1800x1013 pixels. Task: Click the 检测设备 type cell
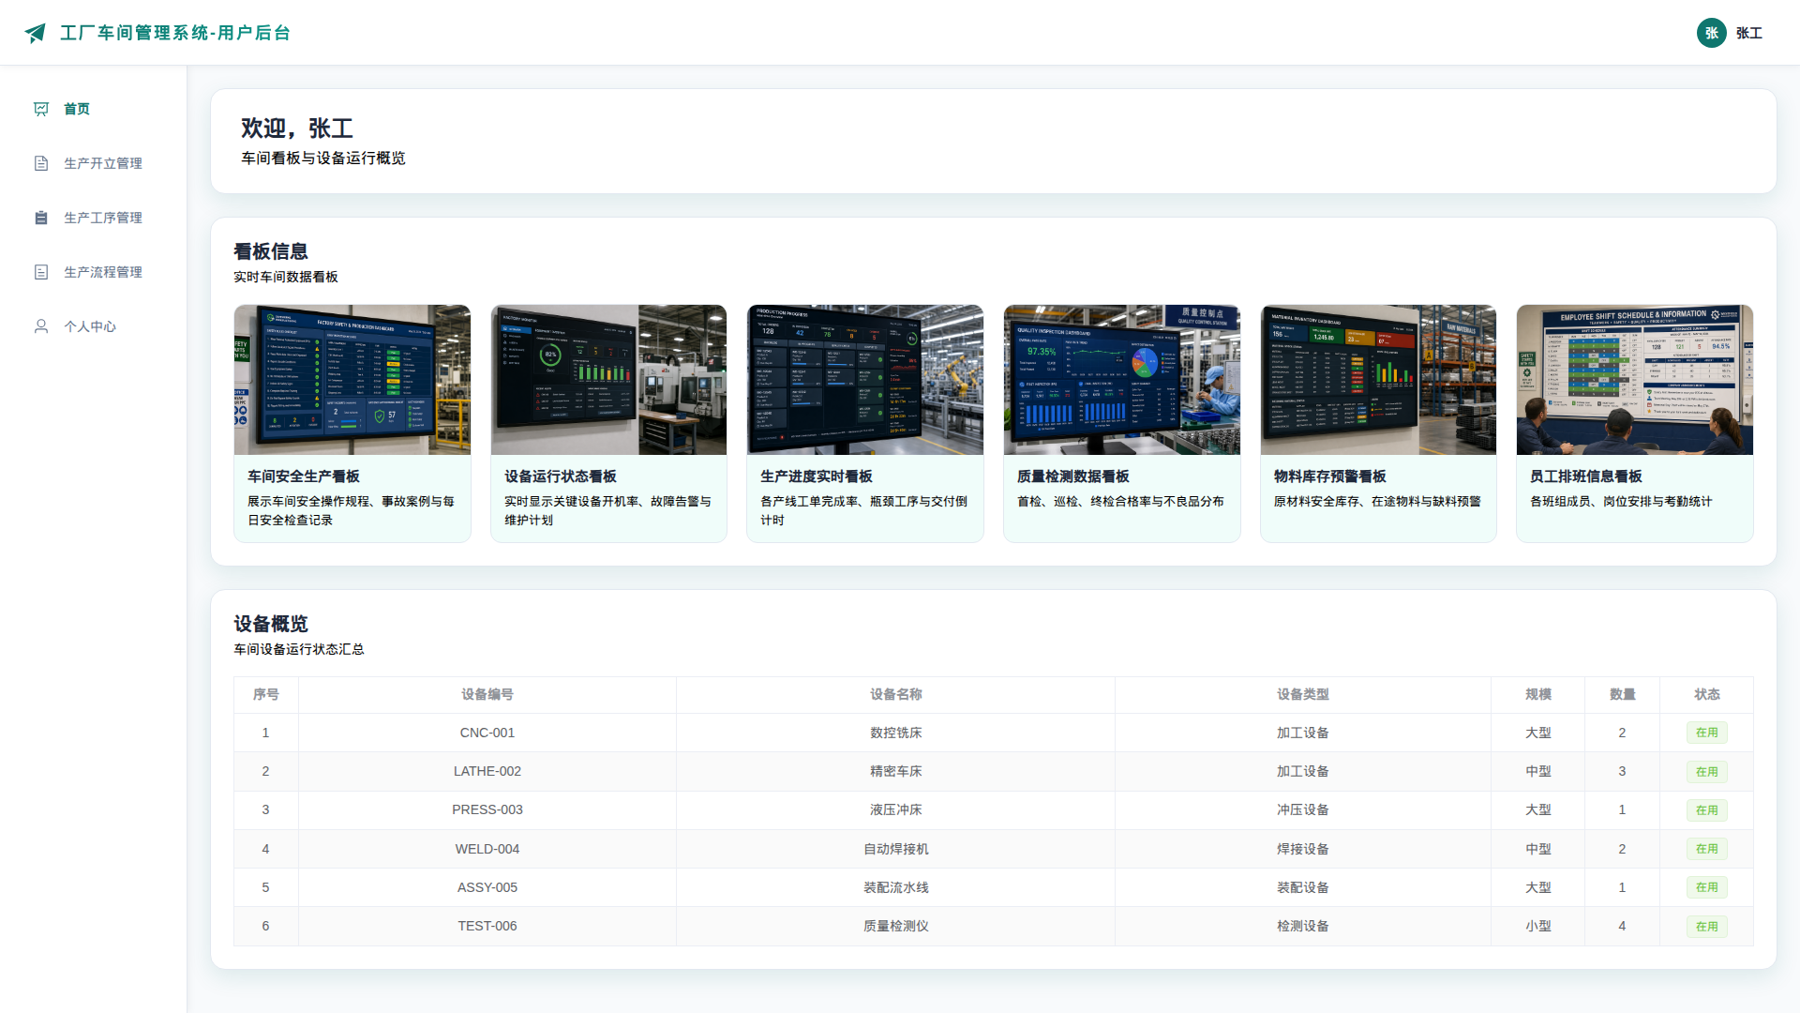(x=1303, y=926)
